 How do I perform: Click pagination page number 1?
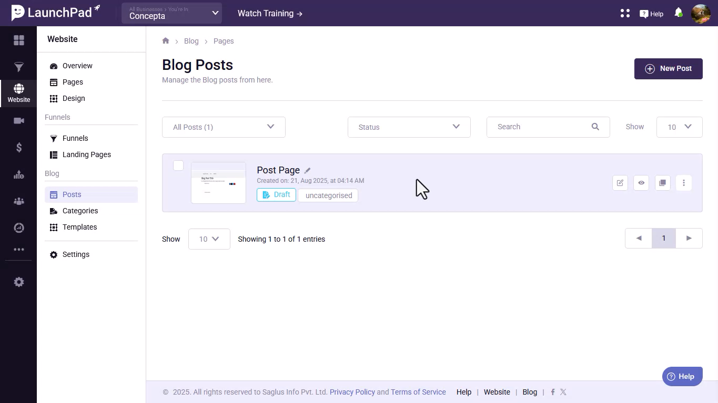(x=664, y=238)
